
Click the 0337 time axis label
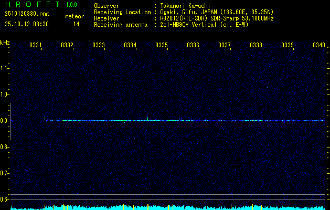[225, 45]
